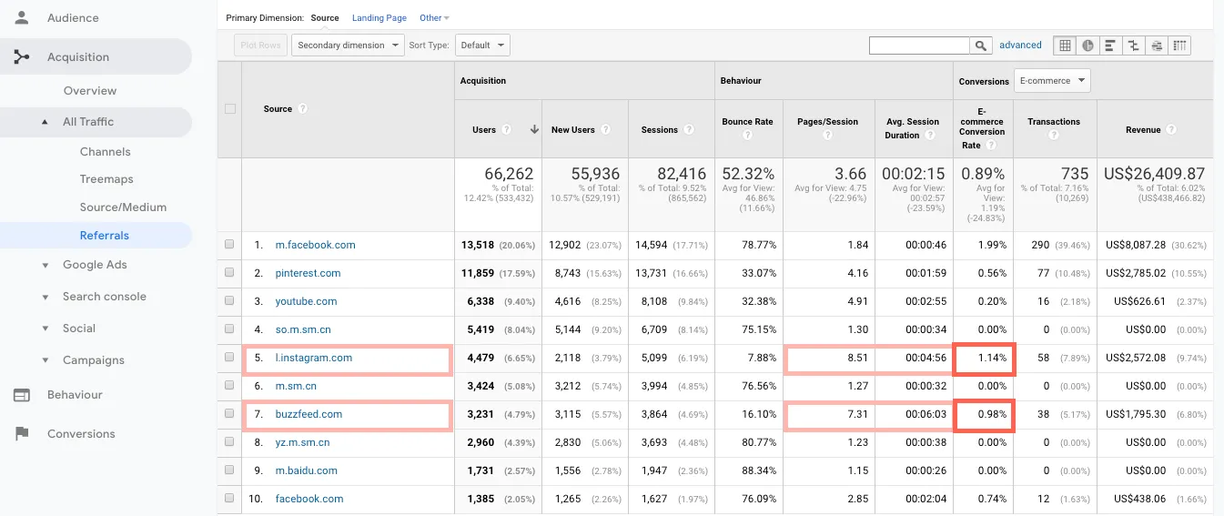Open help tooltip next to Source header

tap(302, 108)
